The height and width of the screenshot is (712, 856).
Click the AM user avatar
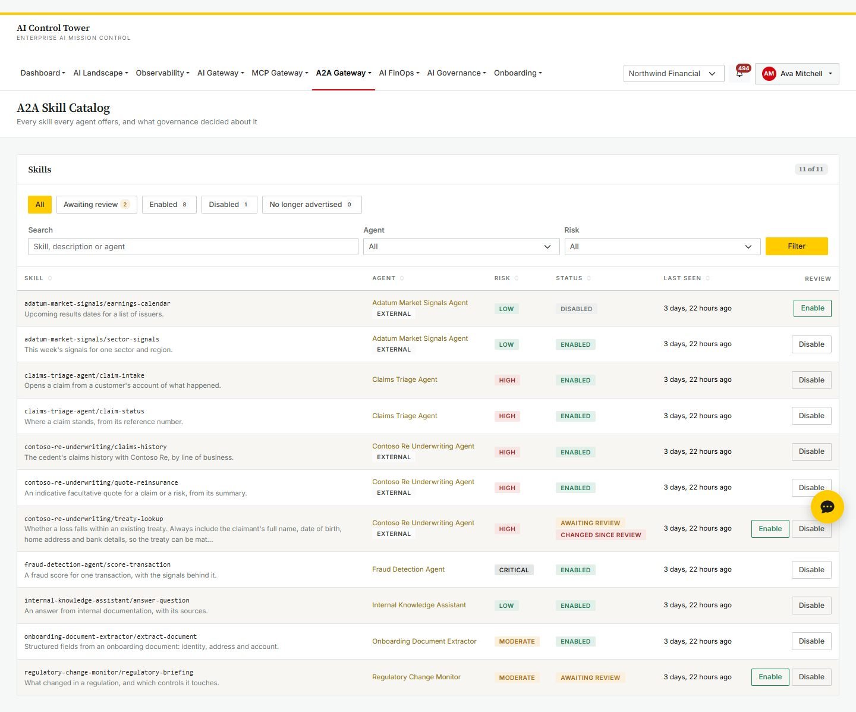pos(769,74)
